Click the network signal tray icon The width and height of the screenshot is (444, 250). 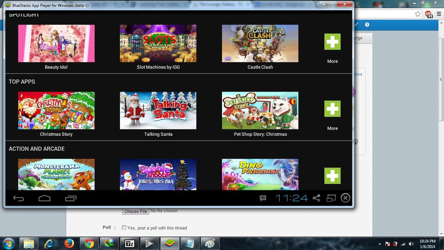click(x=403, y=244)
